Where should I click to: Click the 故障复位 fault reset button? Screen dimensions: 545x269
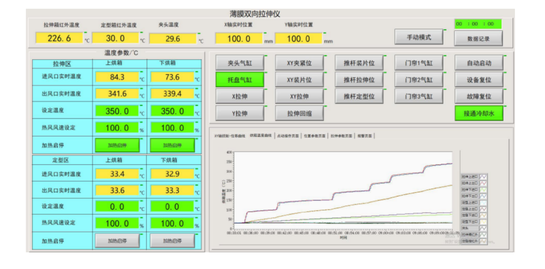click(479, 97)
